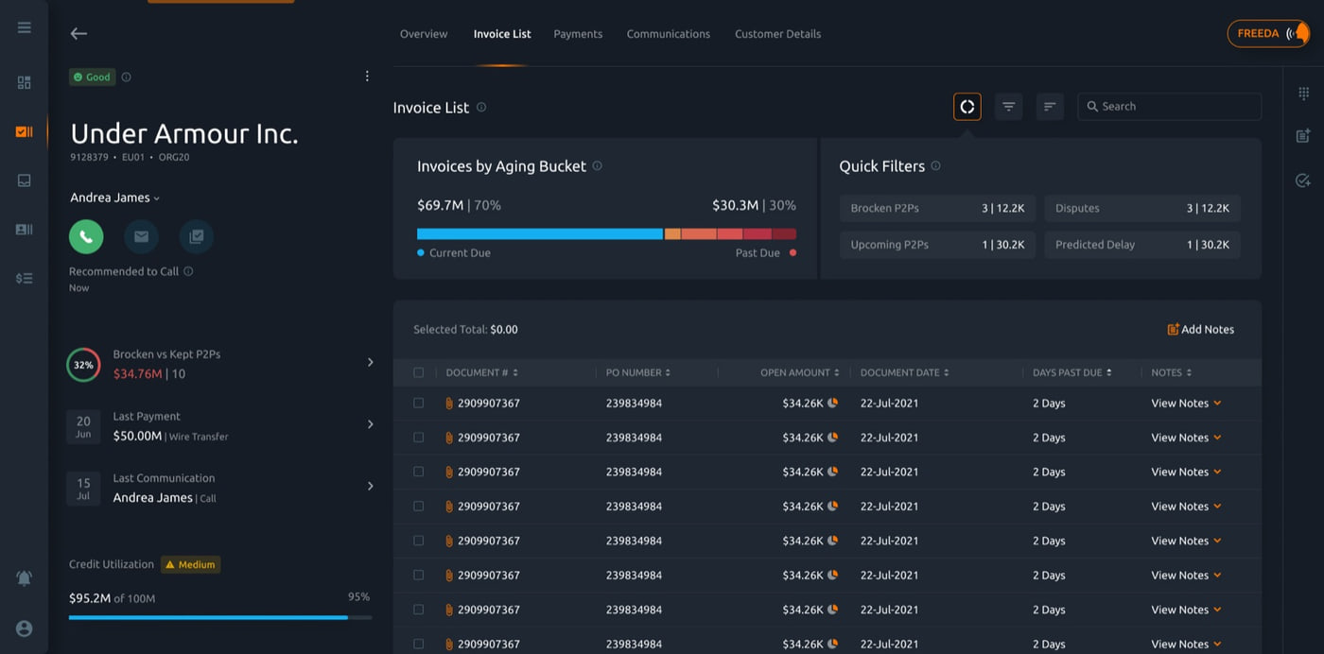1324x654 pixels.
Task: Open the filter icon in invoice toolbar
Action: click(1009, 107)
